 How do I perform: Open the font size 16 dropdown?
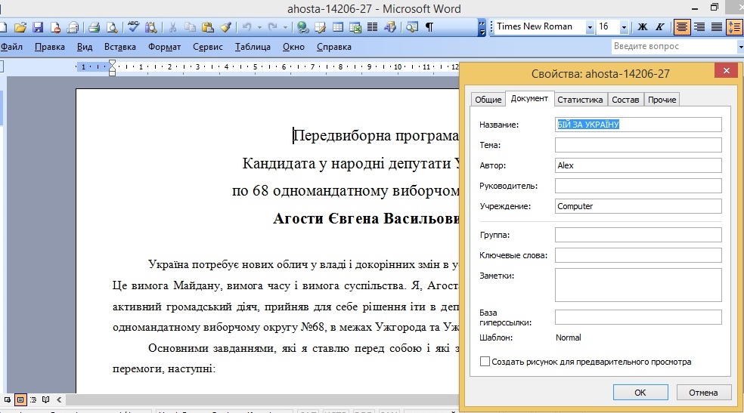point(624,27)
